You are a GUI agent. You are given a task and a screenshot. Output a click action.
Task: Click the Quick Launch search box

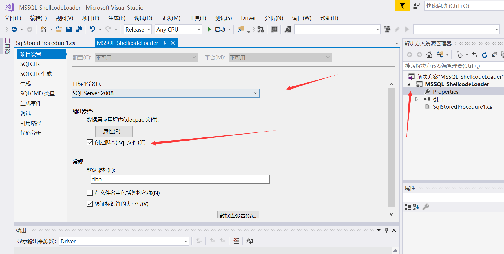click(464, 6)
